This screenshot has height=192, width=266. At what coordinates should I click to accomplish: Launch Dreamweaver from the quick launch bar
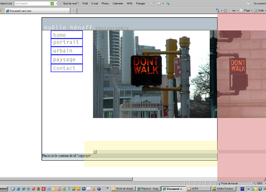coord(74,188)
